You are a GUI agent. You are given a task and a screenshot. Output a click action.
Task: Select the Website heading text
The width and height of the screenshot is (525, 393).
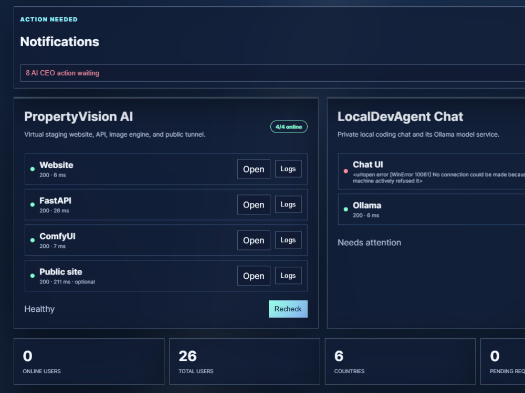point(56,165)
